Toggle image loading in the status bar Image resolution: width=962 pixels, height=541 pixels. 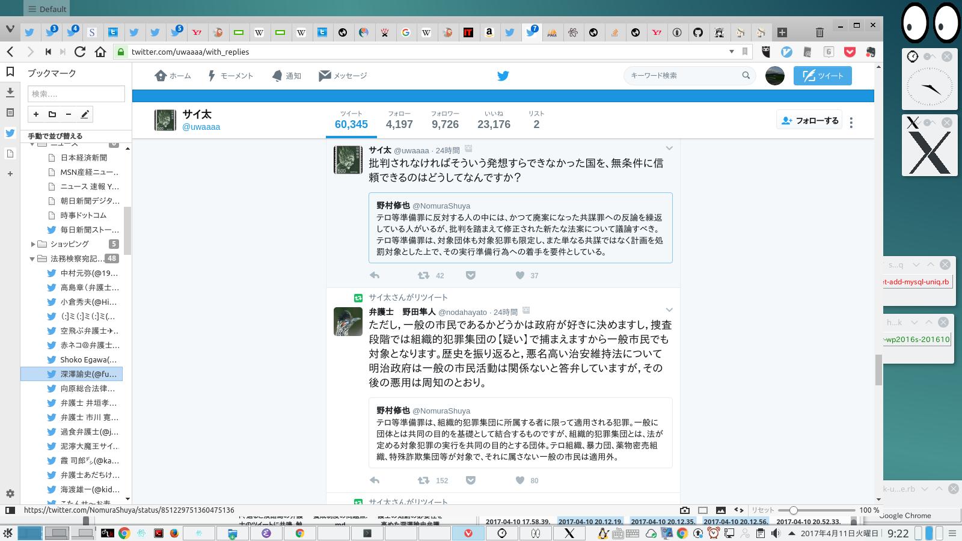pos(721,510)
